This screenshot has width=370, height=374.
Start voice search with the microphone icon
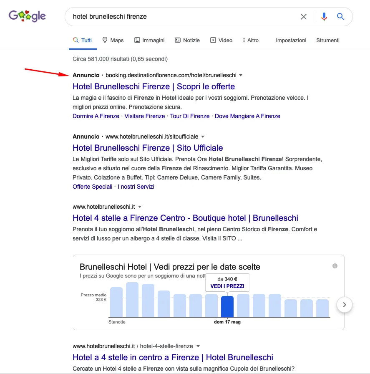(x=324, y=17)
